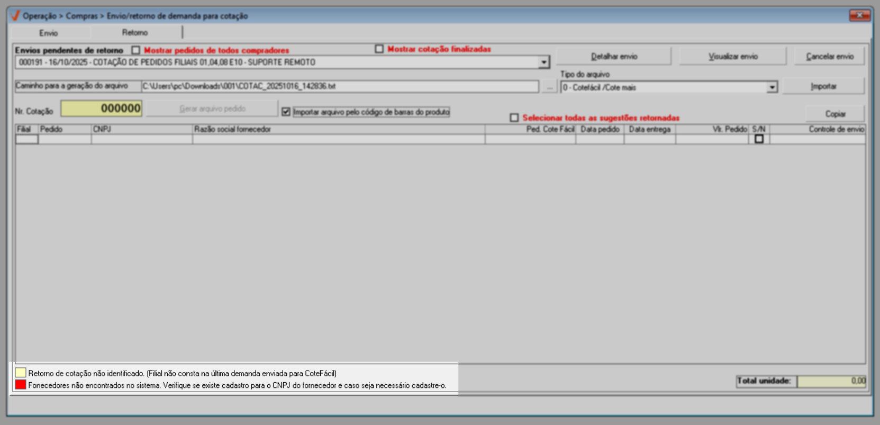
Task: Click the Copiar button
Action: (835, 114)
